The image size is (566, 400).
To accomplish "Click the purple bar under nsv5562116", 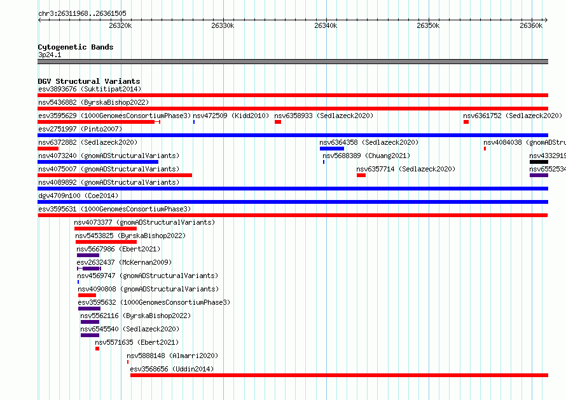I will pos(90,322).
